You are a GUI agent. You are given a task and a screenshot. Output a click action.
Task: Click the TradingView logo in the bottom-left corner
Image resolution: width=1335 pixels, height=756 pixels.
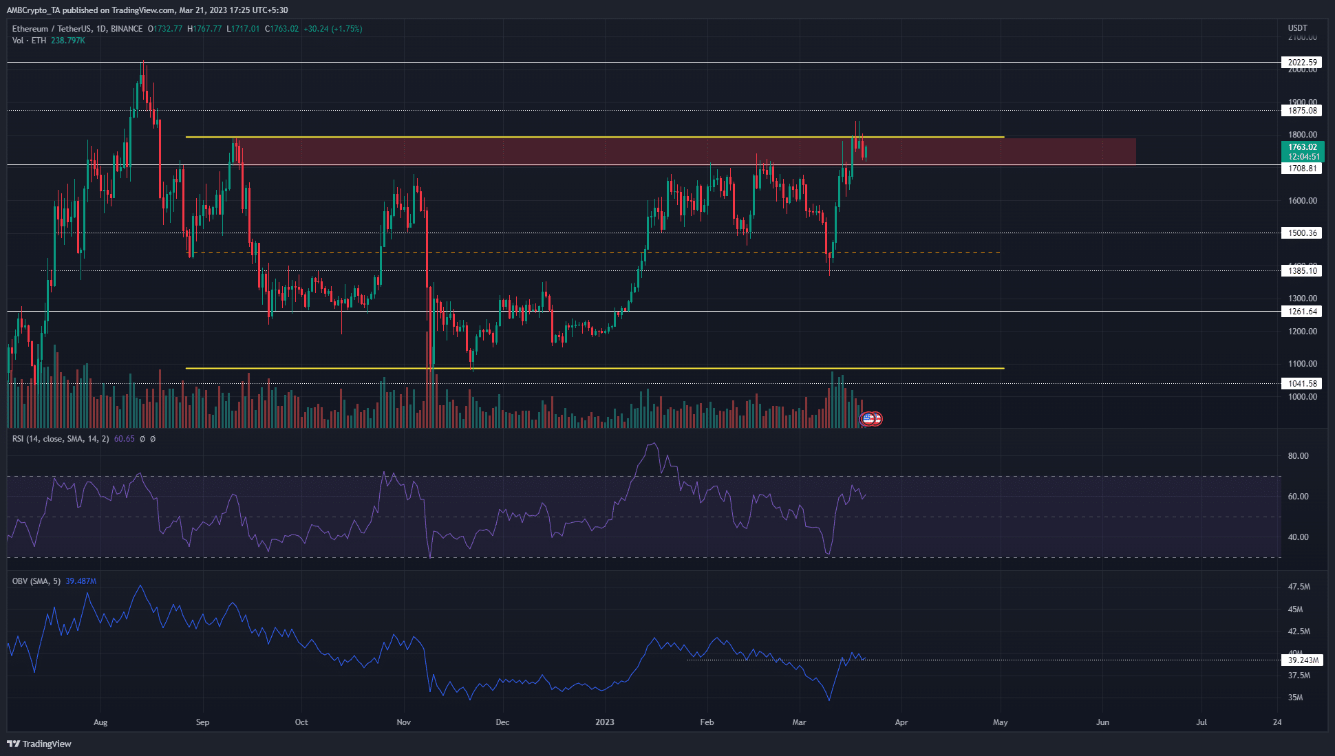38,744
